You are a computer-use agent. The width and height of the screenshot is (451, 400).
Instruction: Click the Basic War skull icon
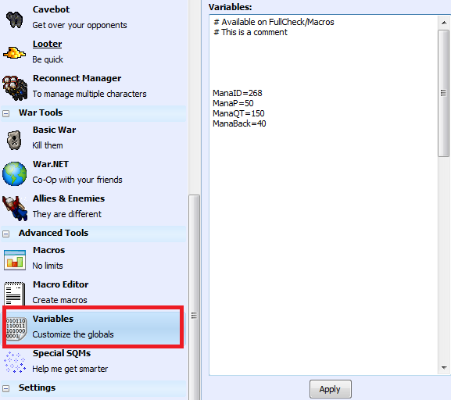pyautogui.click(x=14, y=140)
